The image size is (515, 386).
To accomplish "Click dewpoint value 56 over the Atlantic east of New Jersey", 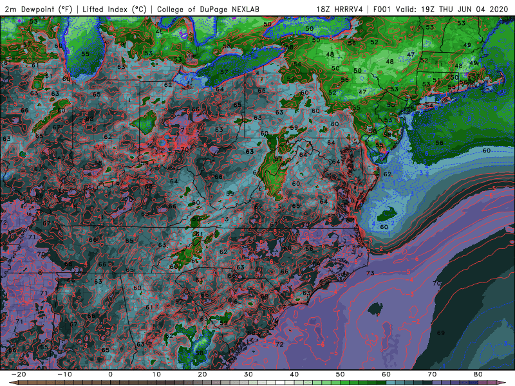I will (439, 143).
